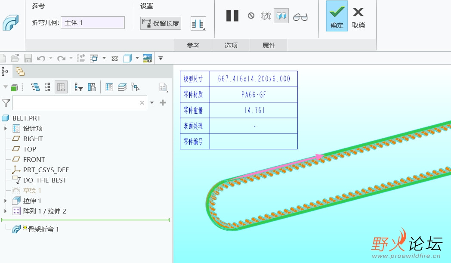Select the FRONT datum plane

click(34, 159)
